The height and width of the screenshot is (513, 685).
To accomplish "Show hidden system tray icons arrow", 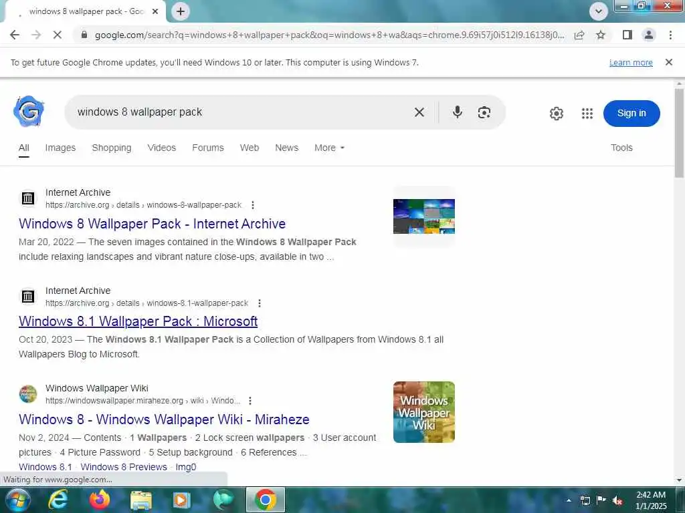I will click(x=569, y=500).
